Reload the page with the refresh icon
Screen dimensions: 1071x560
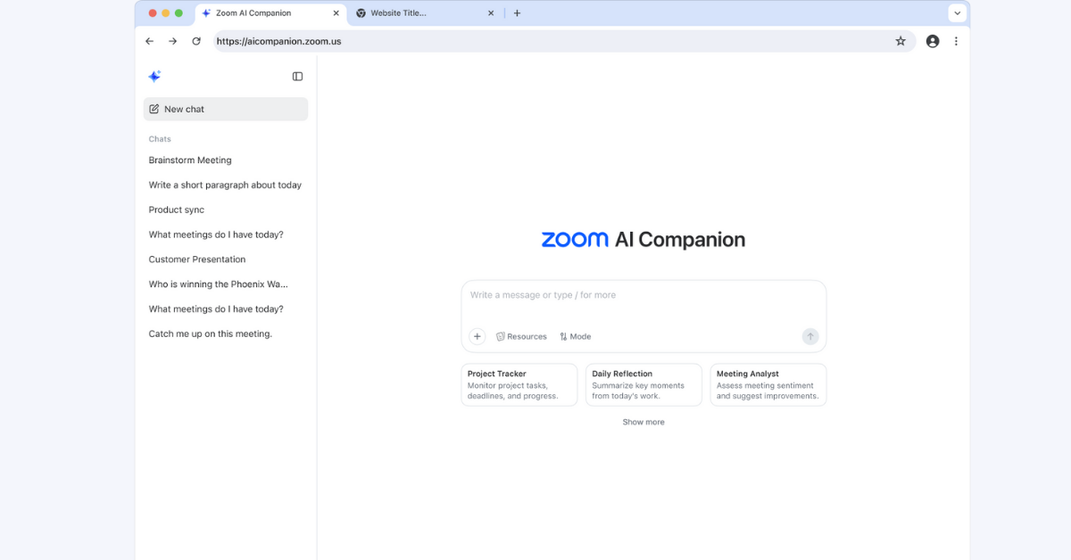click(x=196, y=41)
